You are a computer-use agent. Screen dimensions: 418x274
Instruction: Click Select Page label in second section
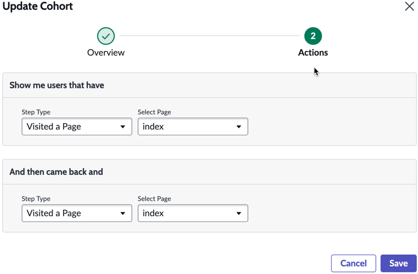(x=154, y=199)
